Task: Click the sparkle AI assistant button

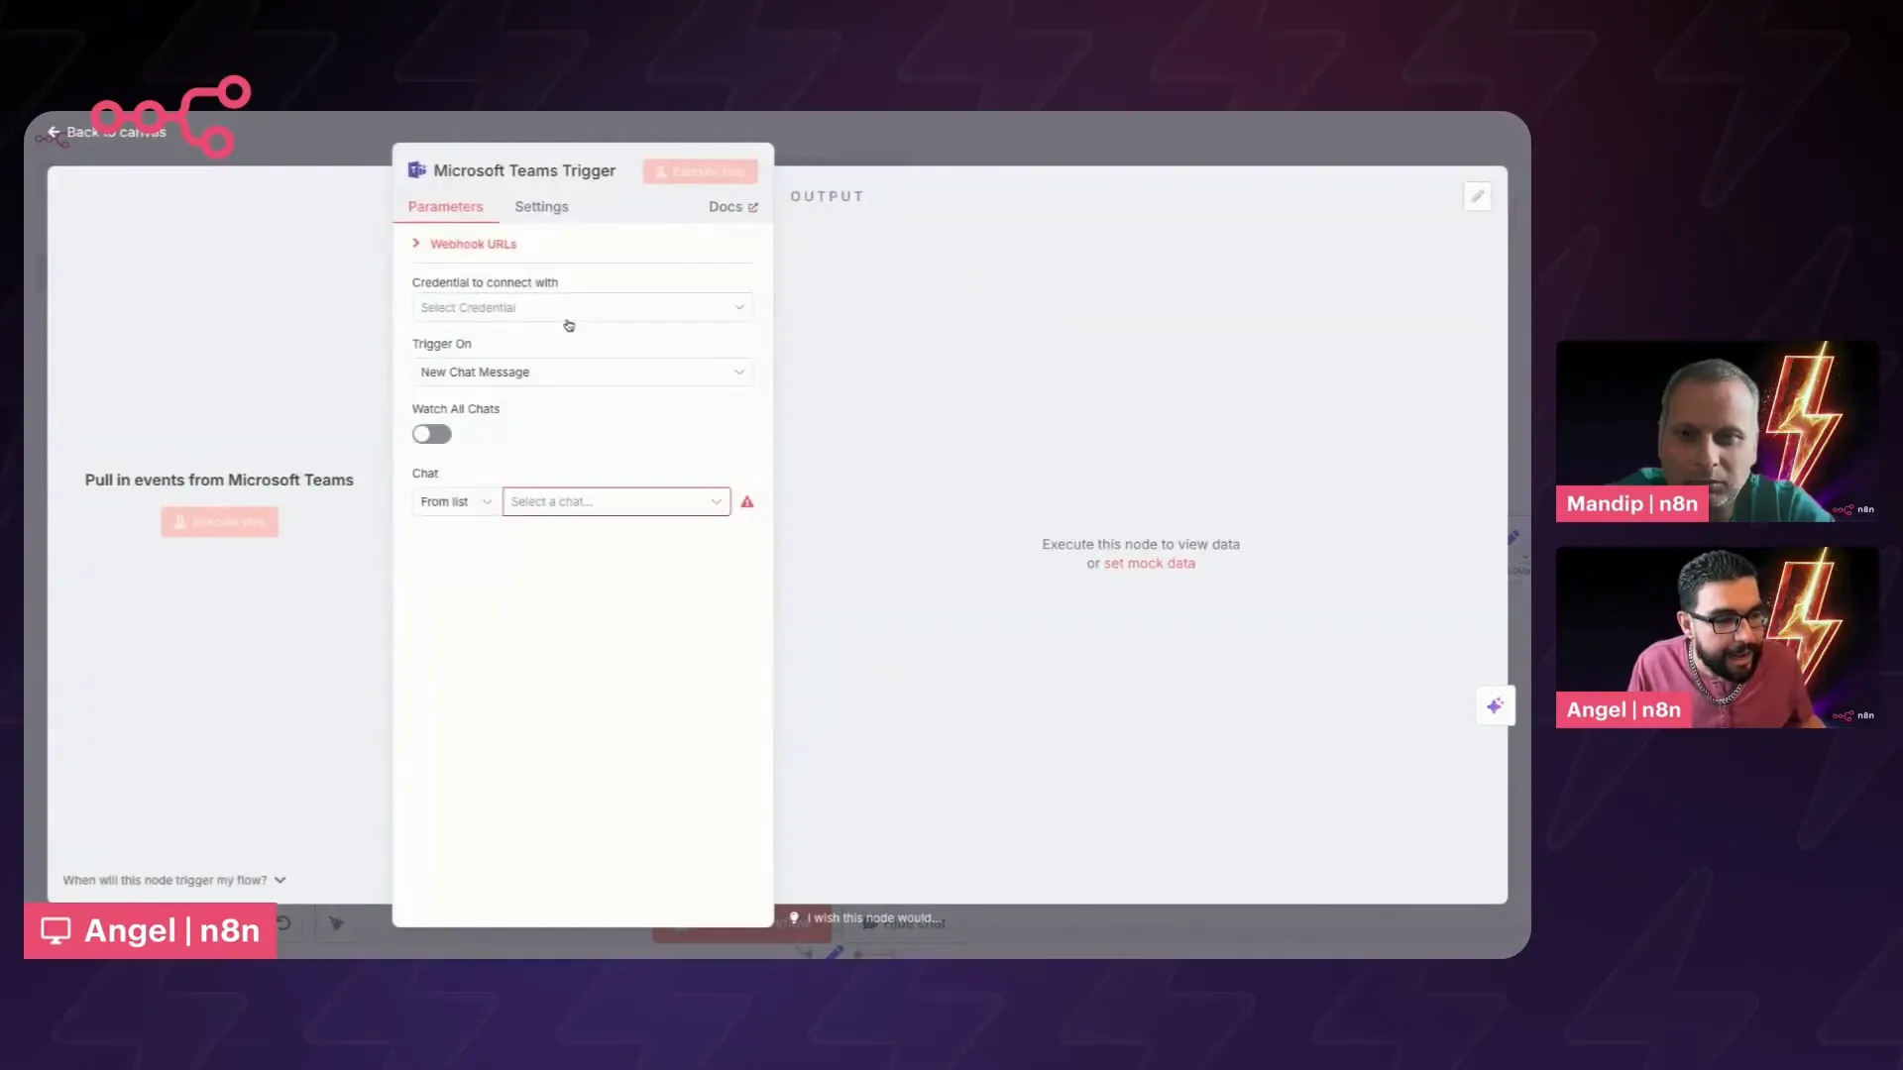Action: [1495, 705]
